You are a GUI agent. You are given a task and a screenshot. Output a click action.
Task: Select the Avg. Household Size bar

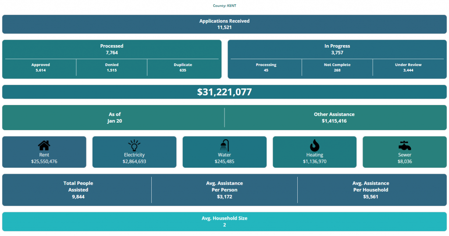click(x=224, y=222)
